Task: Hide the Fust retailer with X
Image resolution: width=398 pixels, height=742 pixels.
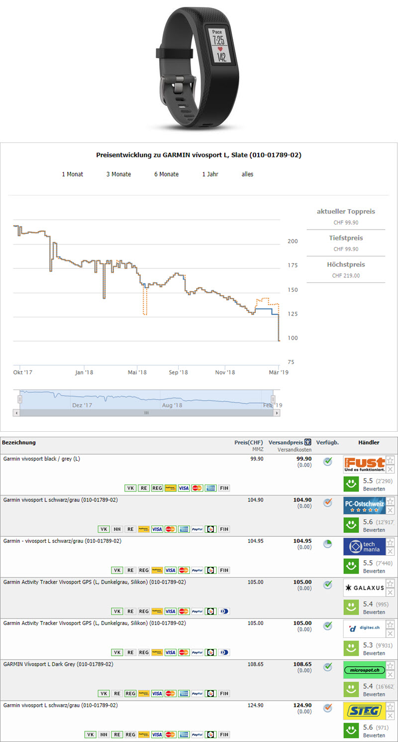Action: pyautogui.click(x=391, y=469)
